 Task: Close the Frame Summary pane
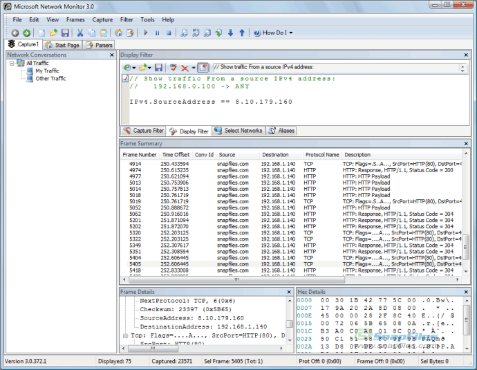point(466,144)
